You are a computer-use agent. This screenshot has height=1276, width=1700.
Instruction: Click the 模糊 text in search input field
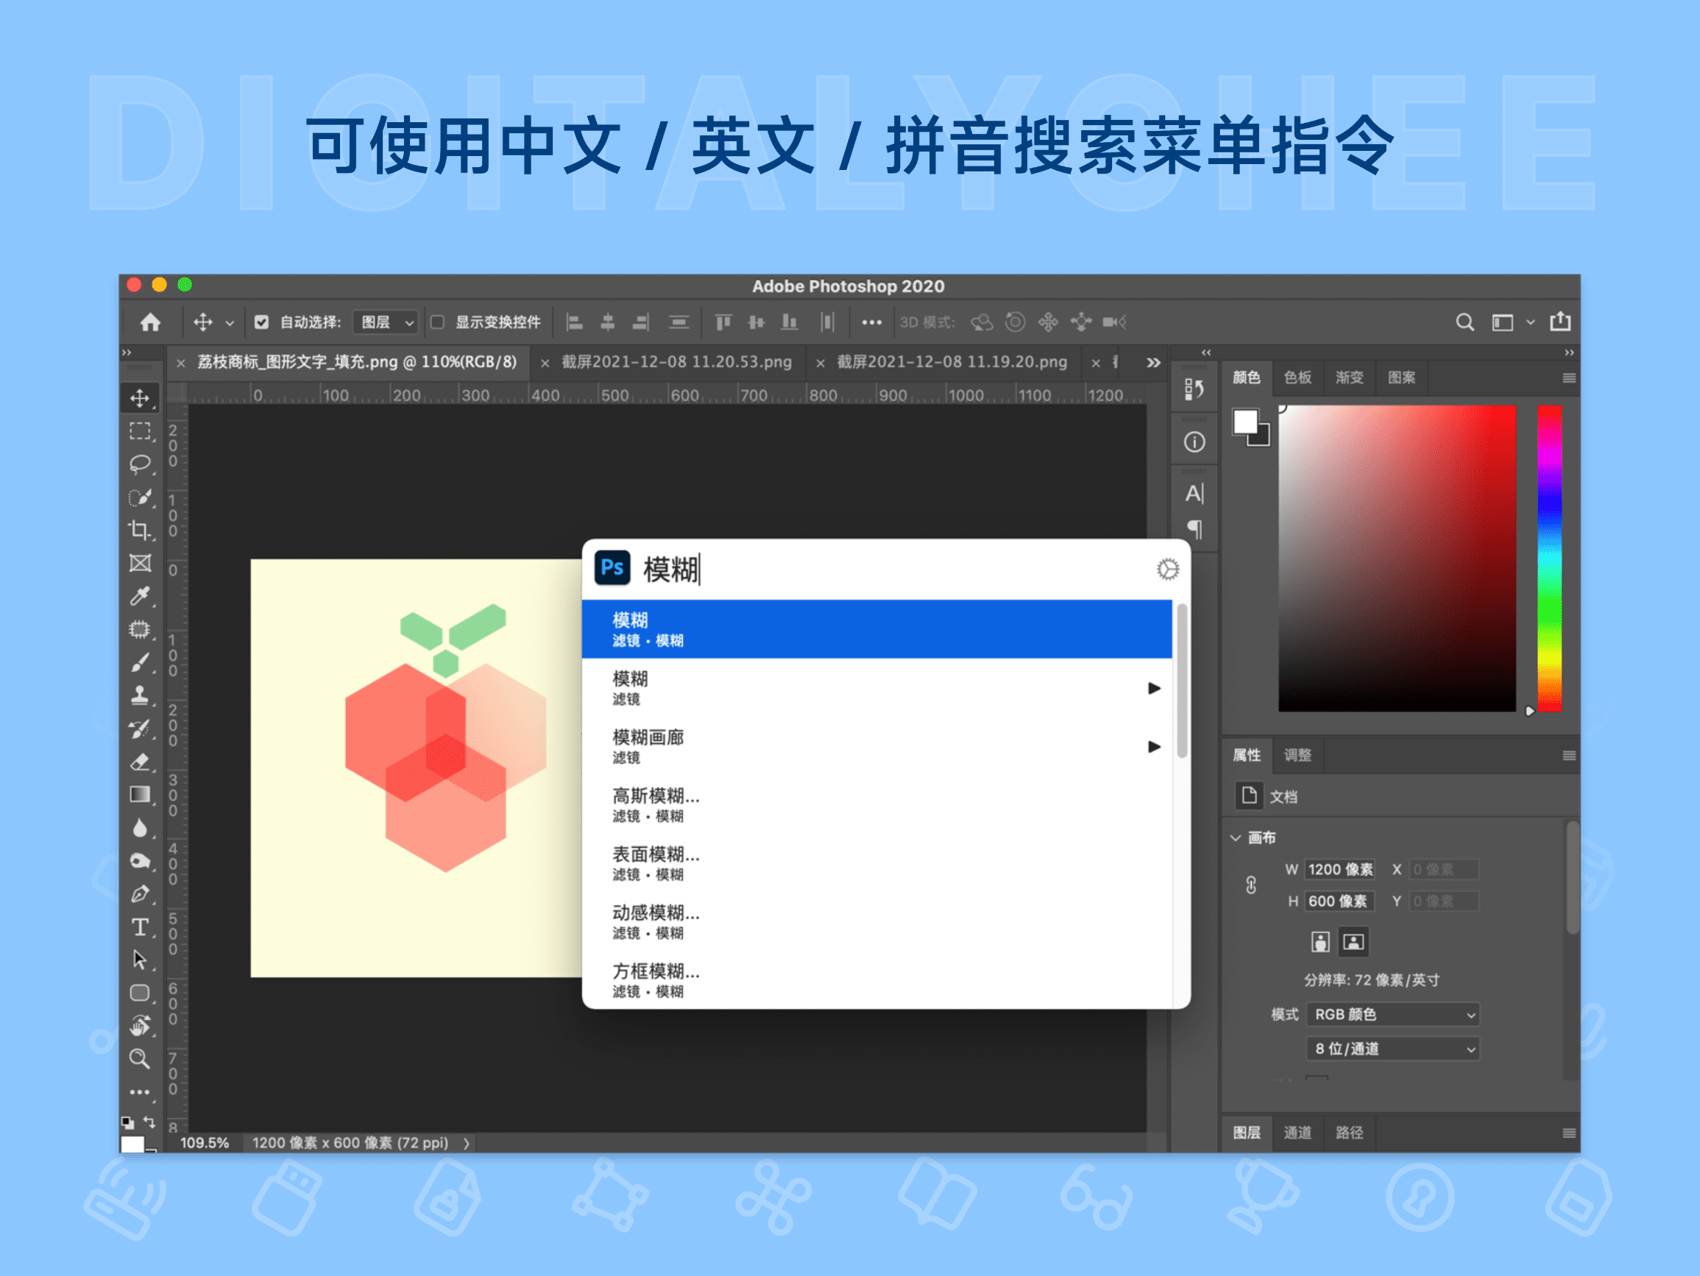pyautogui.click(x=671, y=569)
